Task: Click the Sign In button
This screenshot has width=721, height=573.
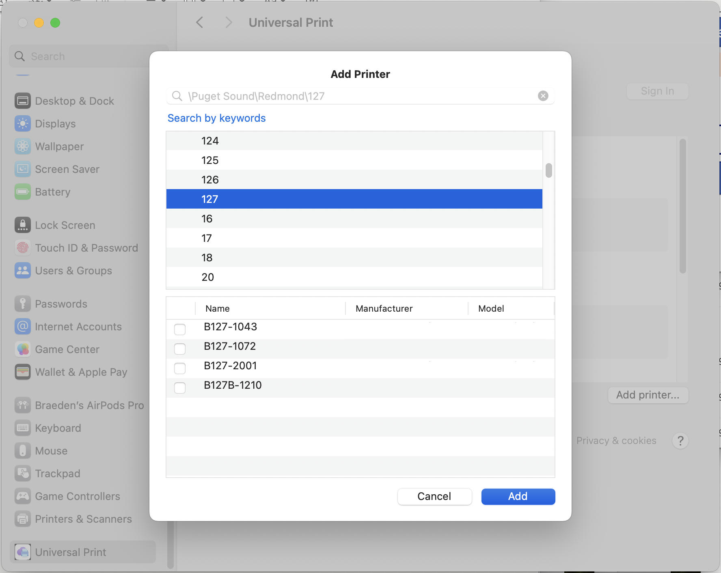Action: coord(657,91)
